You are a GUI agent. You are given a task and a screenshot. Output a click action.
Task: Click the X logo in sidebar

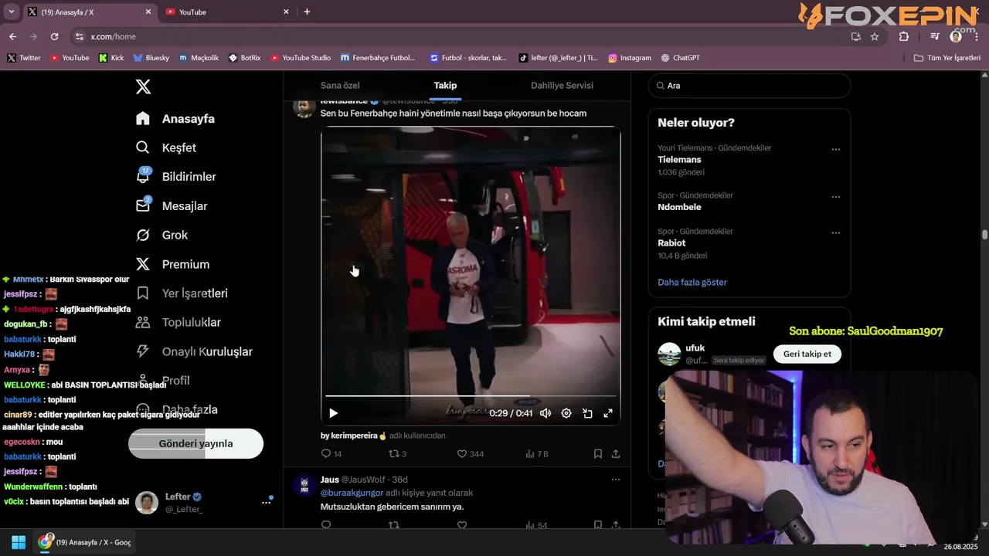[143, 86]
